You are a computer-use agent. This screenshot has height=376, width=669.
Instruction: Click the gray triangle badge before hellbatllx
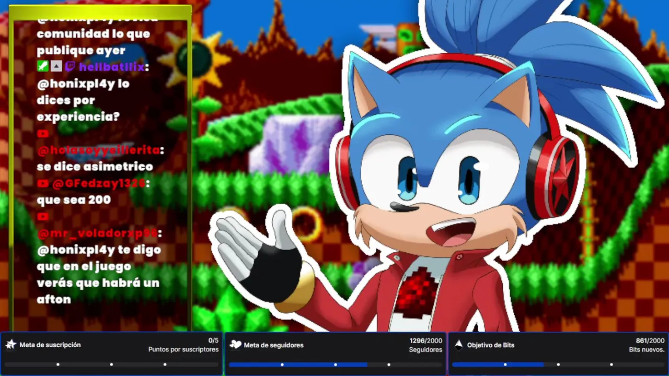[x=56, y=67]
